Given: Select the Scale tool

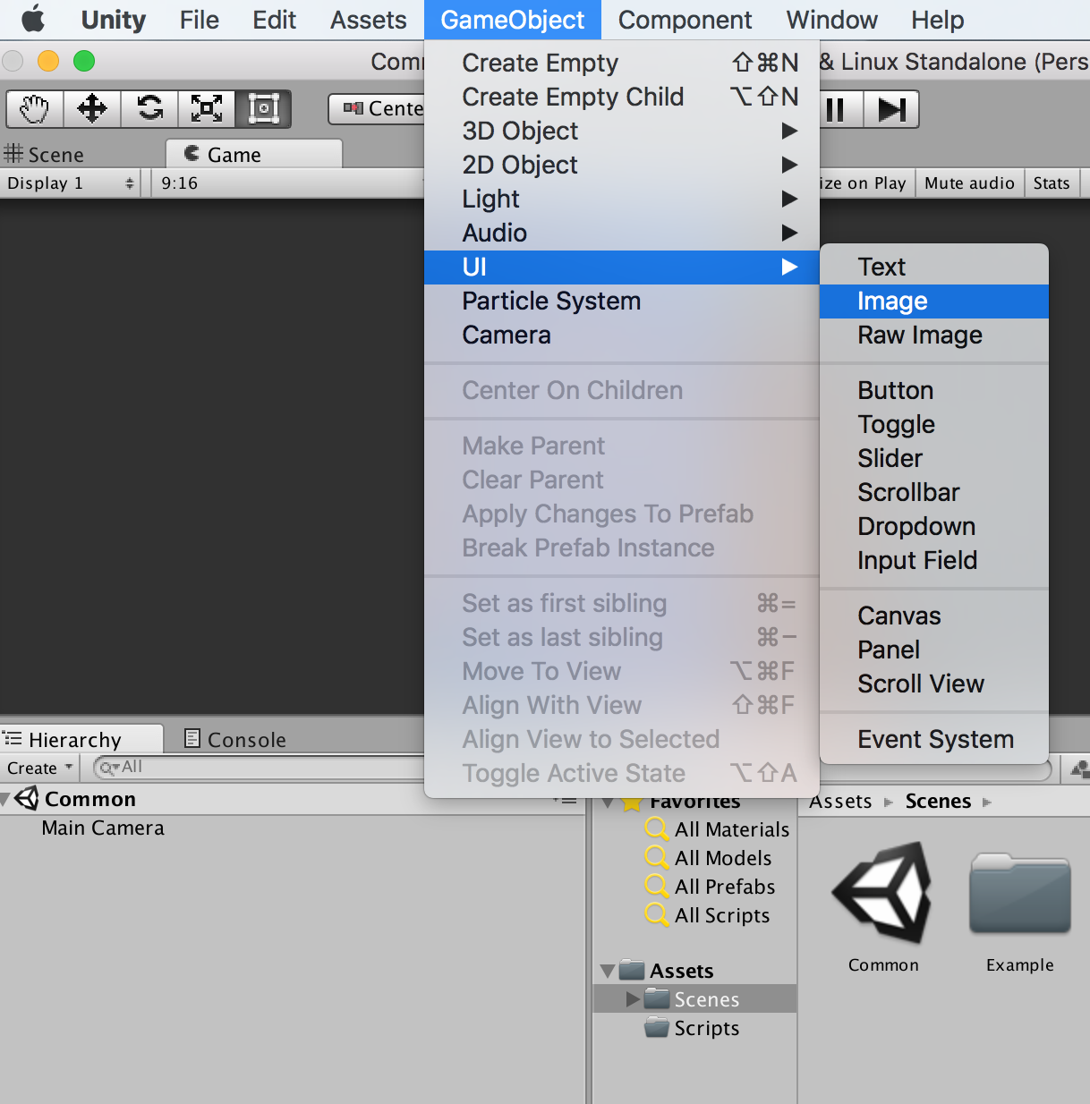Looking at the screenshot, I should (207, 109).
